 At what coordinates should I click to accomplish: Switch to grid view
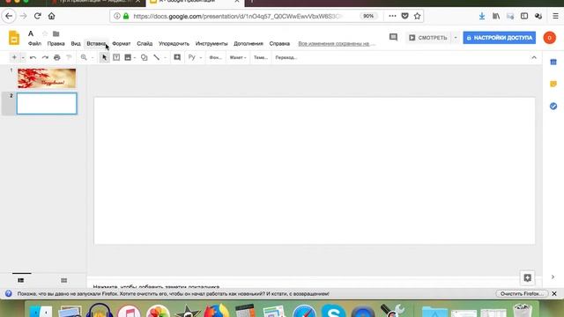pos(63,280)
